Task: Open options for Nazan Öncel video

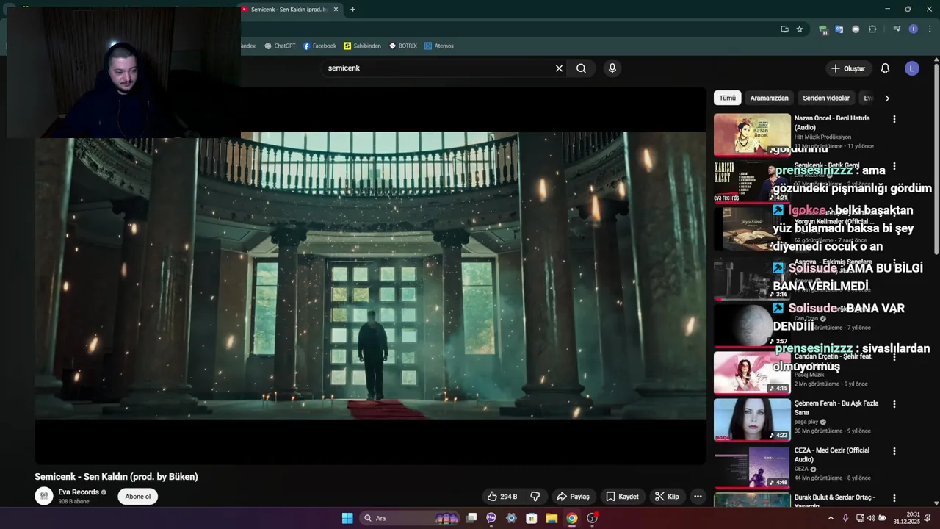Action: coord(894,119)
